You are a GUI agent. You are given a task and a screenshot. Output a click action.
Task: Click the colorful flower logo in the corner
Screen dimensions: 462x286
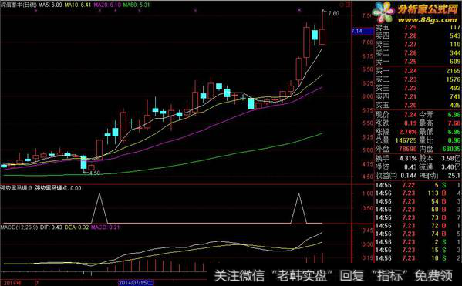383,12
